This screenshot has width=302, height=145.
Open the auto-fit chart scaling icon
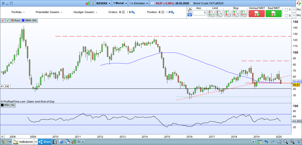279,141
